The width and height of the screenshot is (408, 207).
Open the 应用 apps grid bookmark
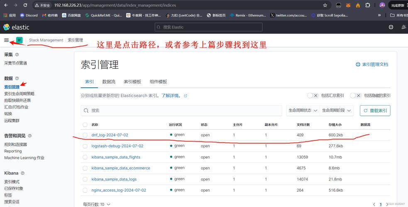pos(10,15)
